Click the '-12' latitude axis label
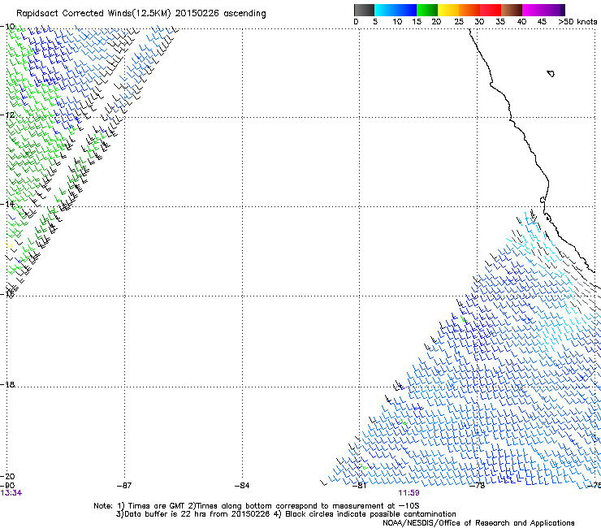Screen dimensions: 601x528 (7, 115)
